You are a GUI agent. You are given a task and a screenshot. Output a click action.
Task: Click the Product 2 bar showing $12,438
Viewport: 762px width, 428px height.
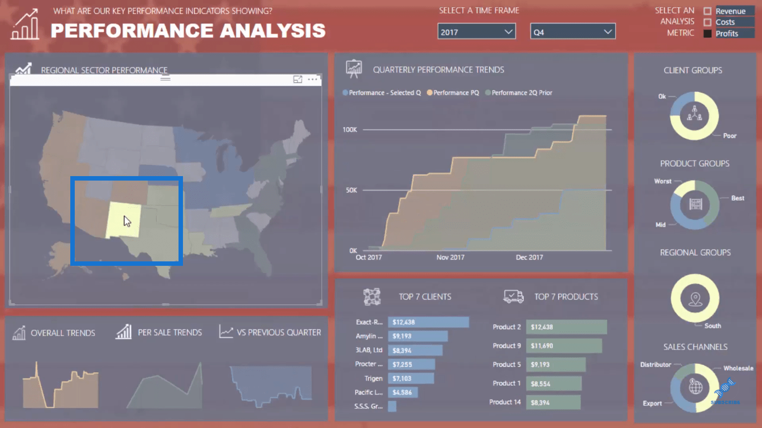tap(567, 327)
